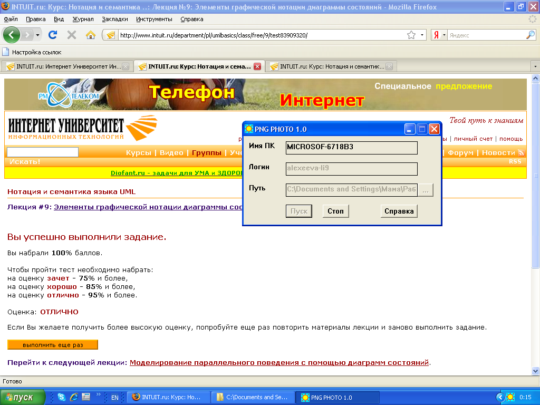The image size is (540, 405).
Task: Open the next lecture link
Action: click(279, 362)
